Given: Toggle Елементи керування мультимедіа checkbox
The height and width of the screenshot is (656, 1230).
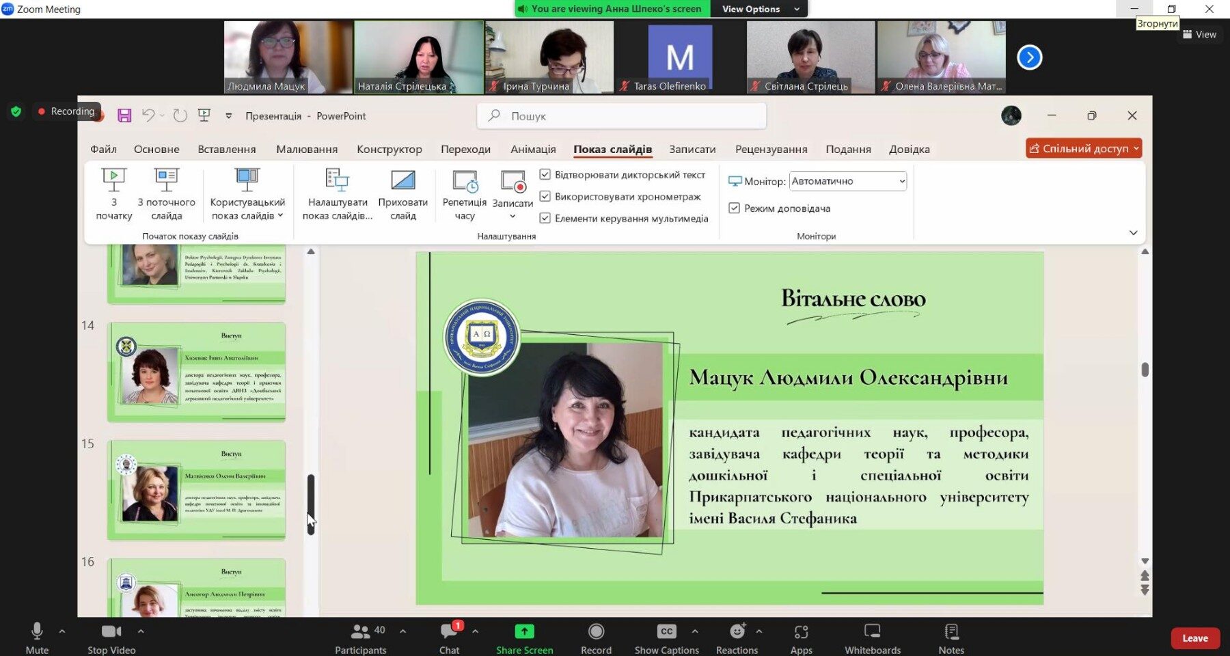Looking at the screenshot, I should tap(545, 218).
